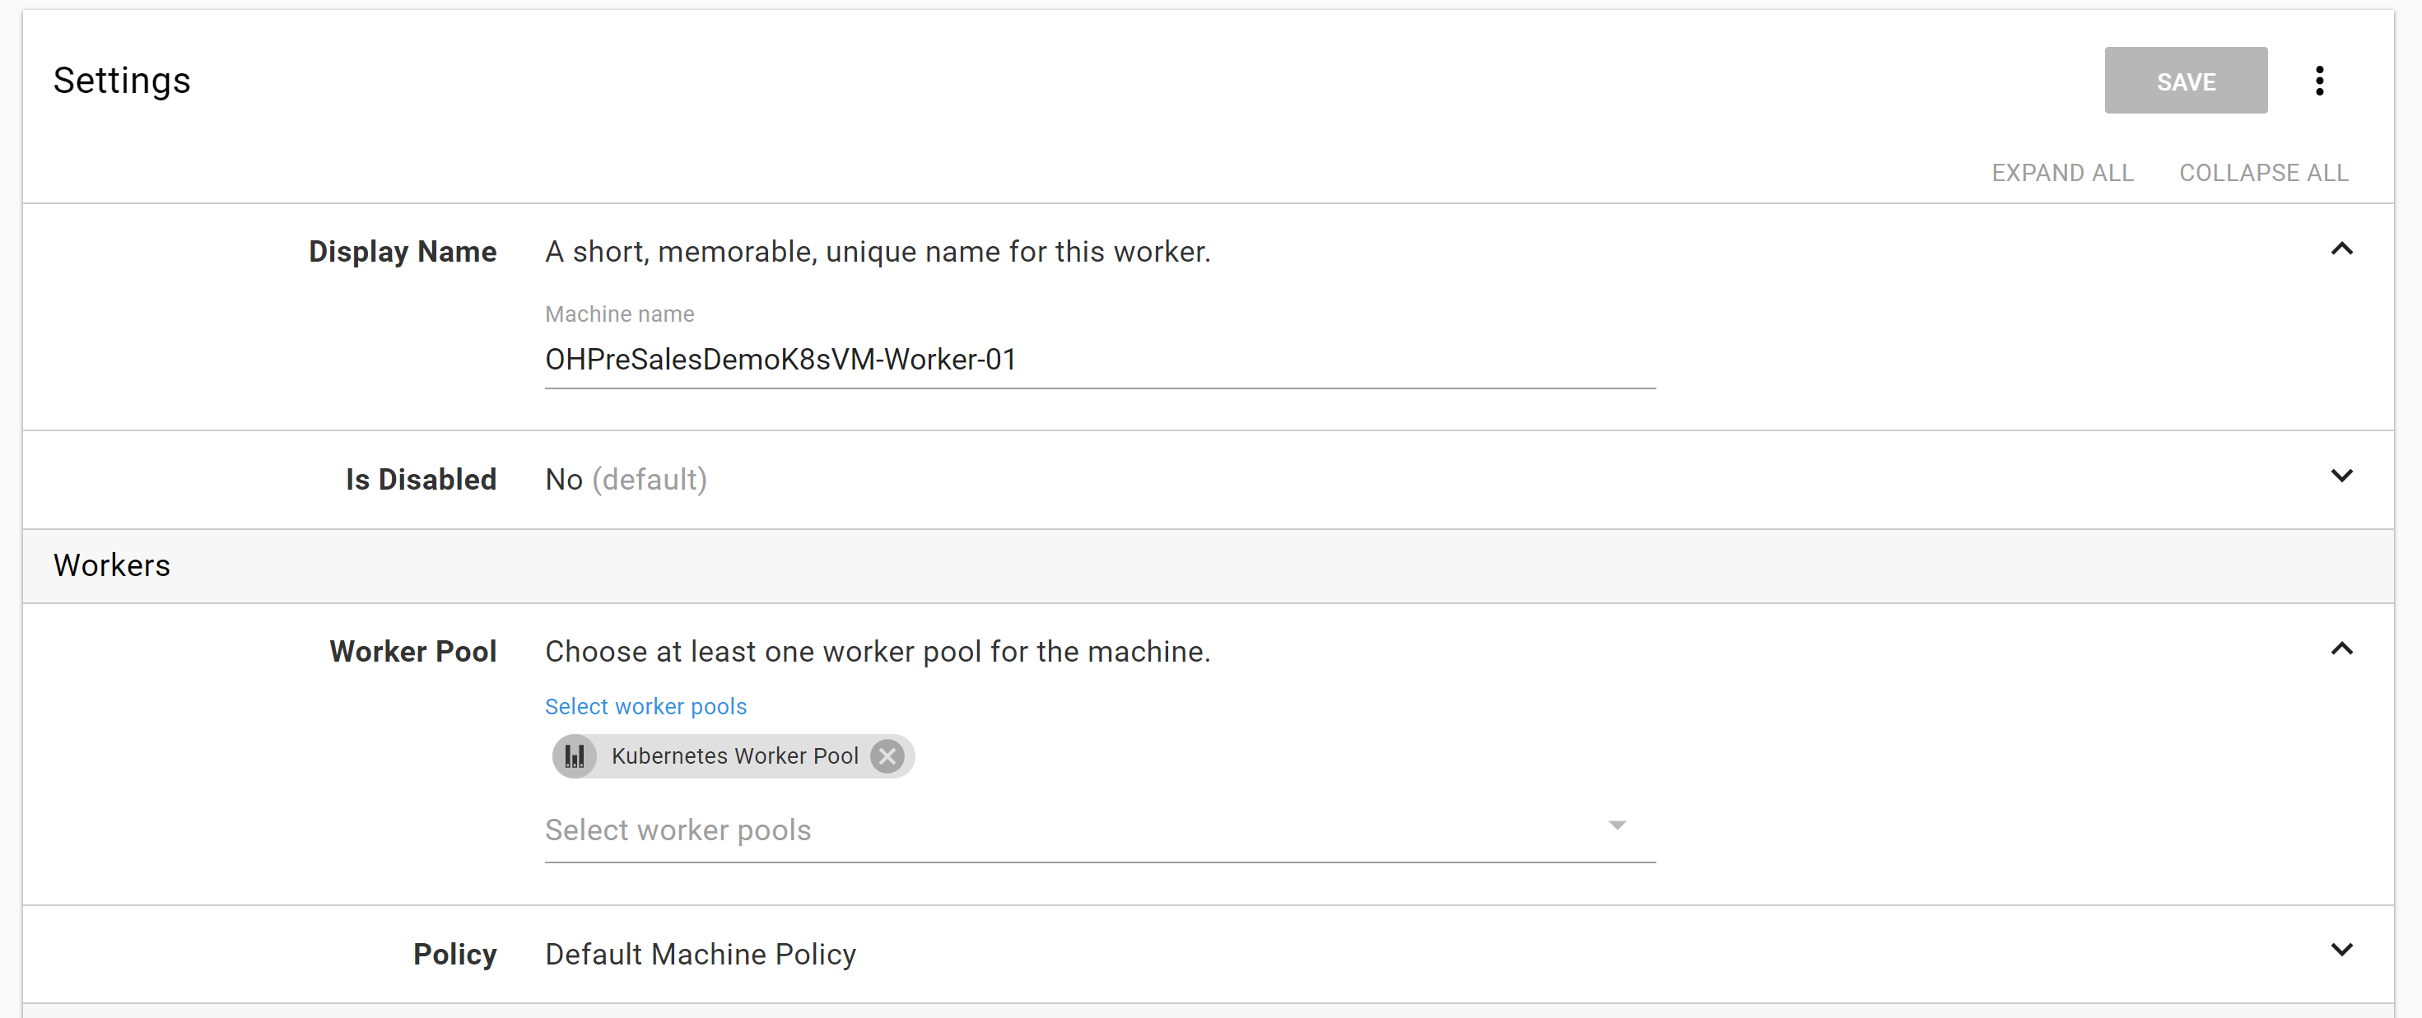Collapse the Worker Pool section chevron
The image size is (2422, 1018).
(x=2341, y=649)
